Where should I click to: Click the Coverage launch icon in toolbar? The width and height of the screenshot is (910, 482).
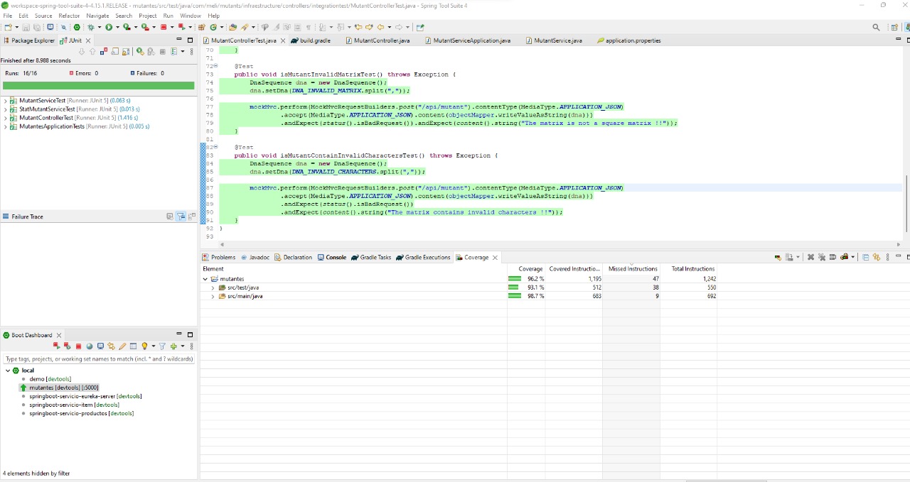coord(126,27)
